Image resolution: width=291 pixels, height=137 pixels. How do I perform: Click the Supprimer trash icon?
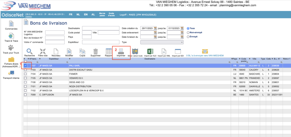click(95, 52)
